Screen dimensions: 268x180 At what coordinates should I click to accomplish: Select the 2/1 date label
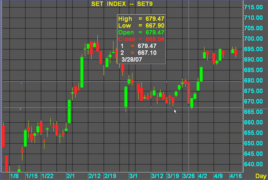click(x=71, y=176)
